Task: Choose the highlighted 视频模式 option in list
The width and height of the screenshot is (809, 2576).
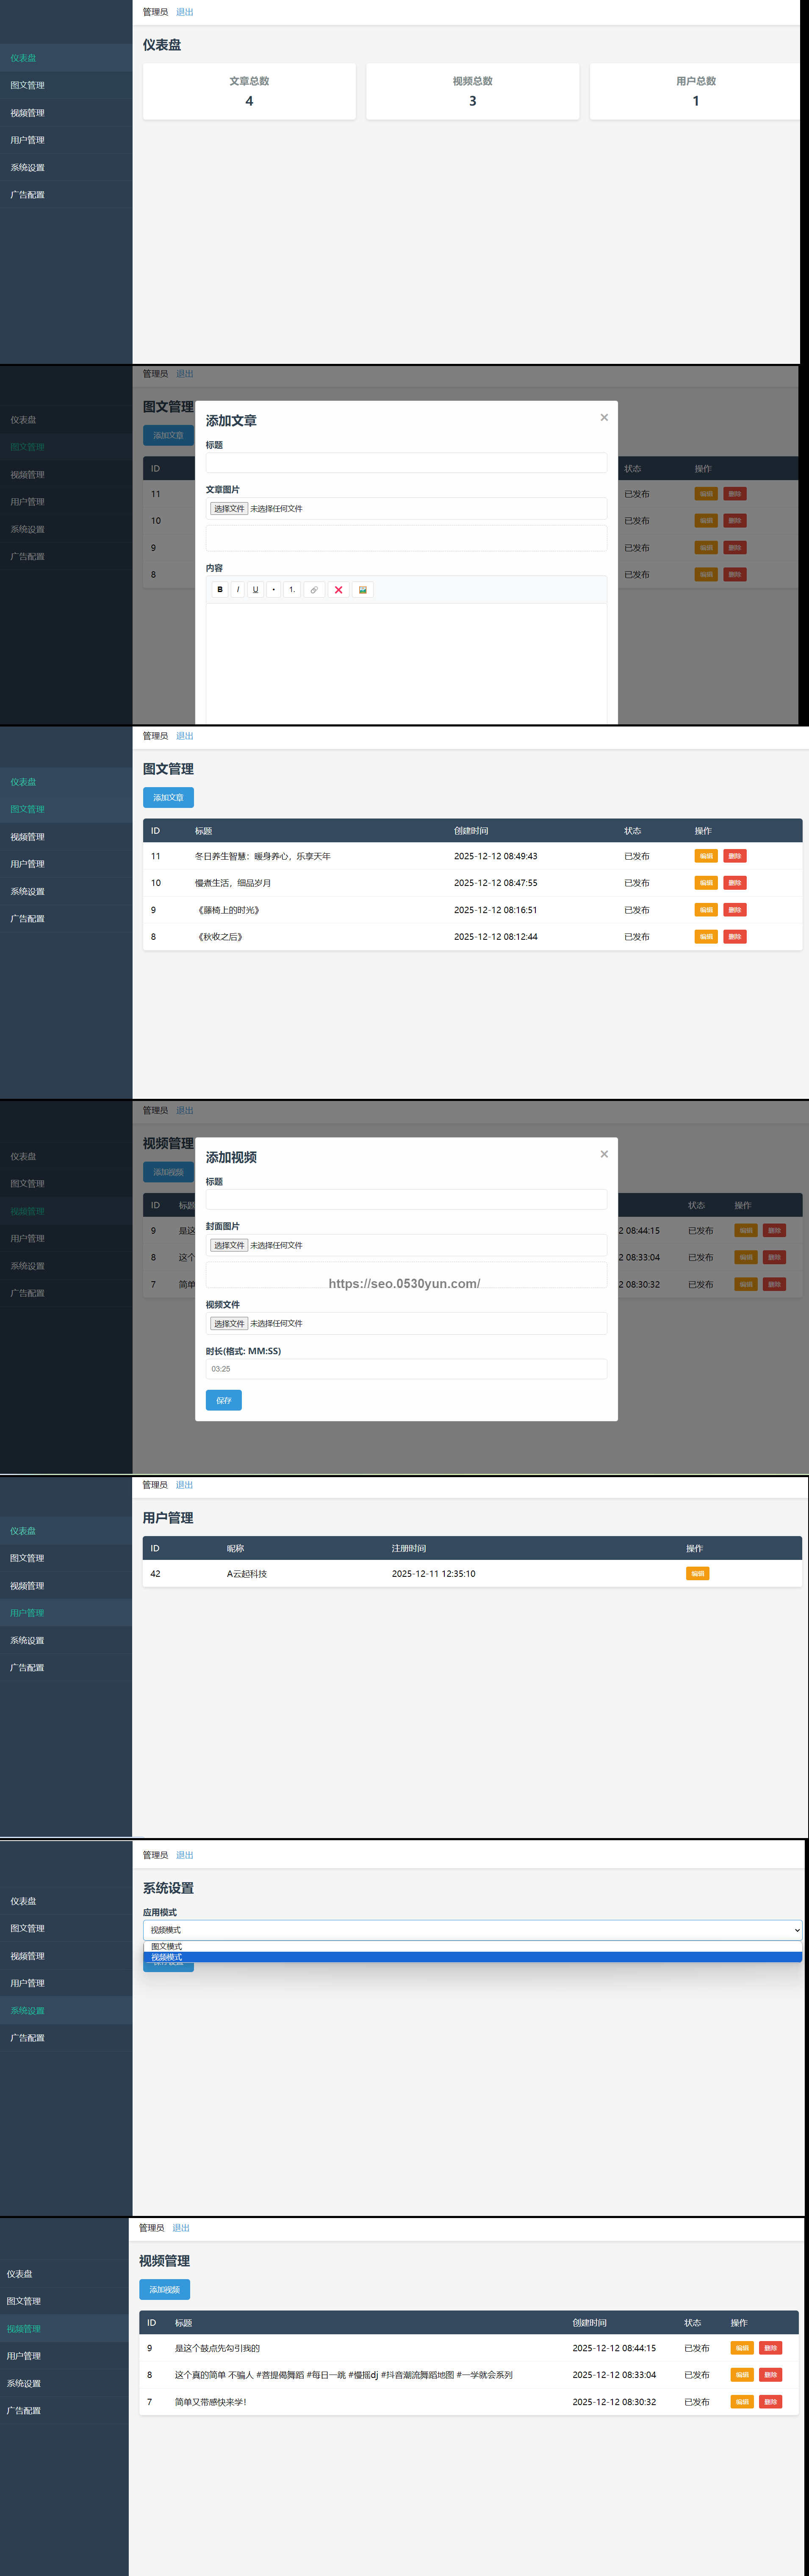Action: pos(472,1957)
